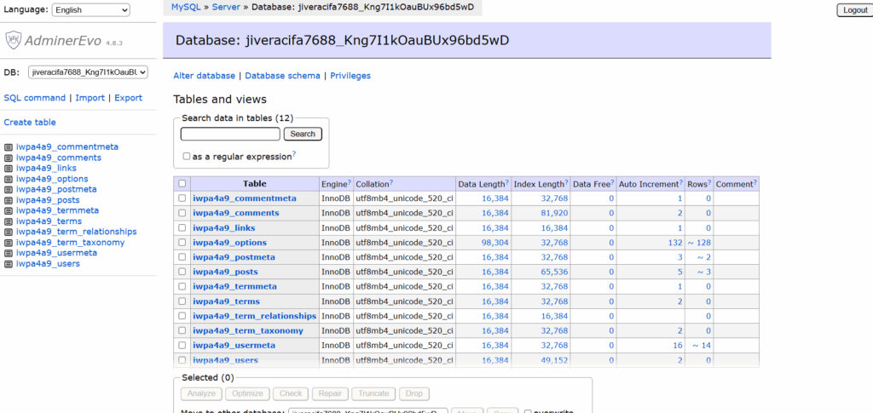This screenshot has width=873, height=413.
Task: Click index length 81,920 for iwpa4a9_comments
Action: tap(554, 214)
